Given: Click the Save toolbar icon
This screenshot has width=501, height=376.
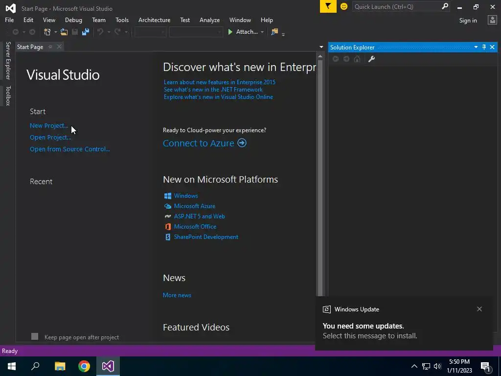Looking at the screenshot, I should (75, 32).
